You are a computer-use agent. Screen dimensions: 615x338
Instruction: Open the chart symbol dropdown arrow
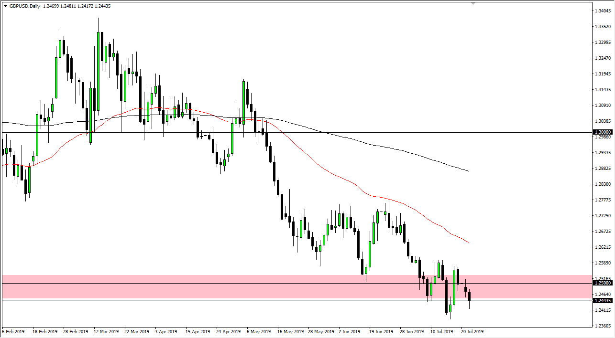(x=6, y=7)
